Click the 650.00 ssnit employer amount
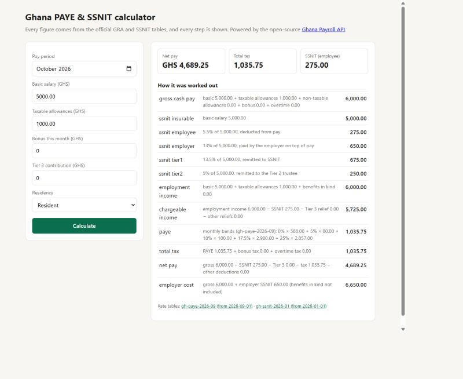463x379 pixels. [x=358, y=146]
